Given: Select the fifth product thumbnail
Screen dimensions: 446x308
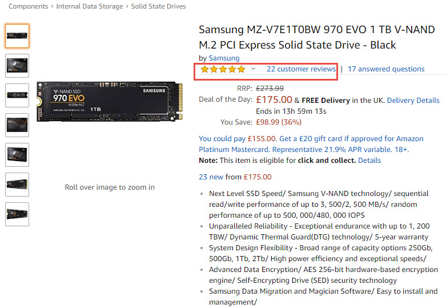Looking at the screenshot, I should (17, 154).
